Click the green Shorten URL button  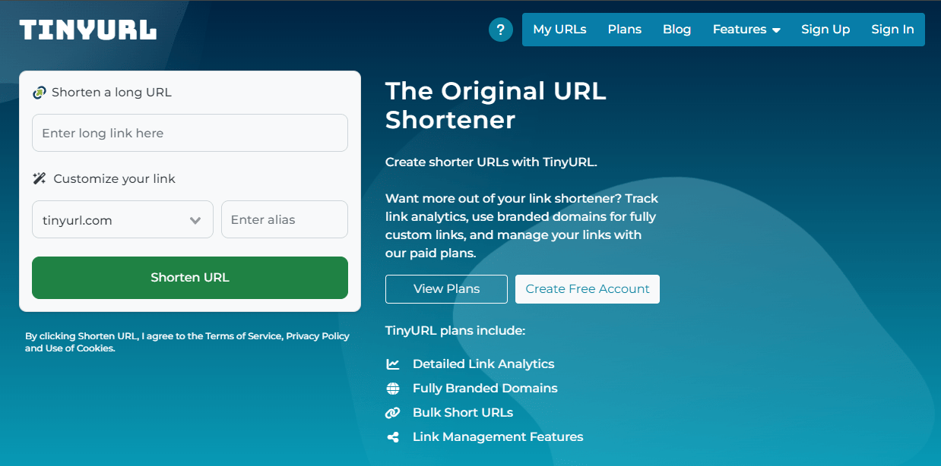click(190, 278)
